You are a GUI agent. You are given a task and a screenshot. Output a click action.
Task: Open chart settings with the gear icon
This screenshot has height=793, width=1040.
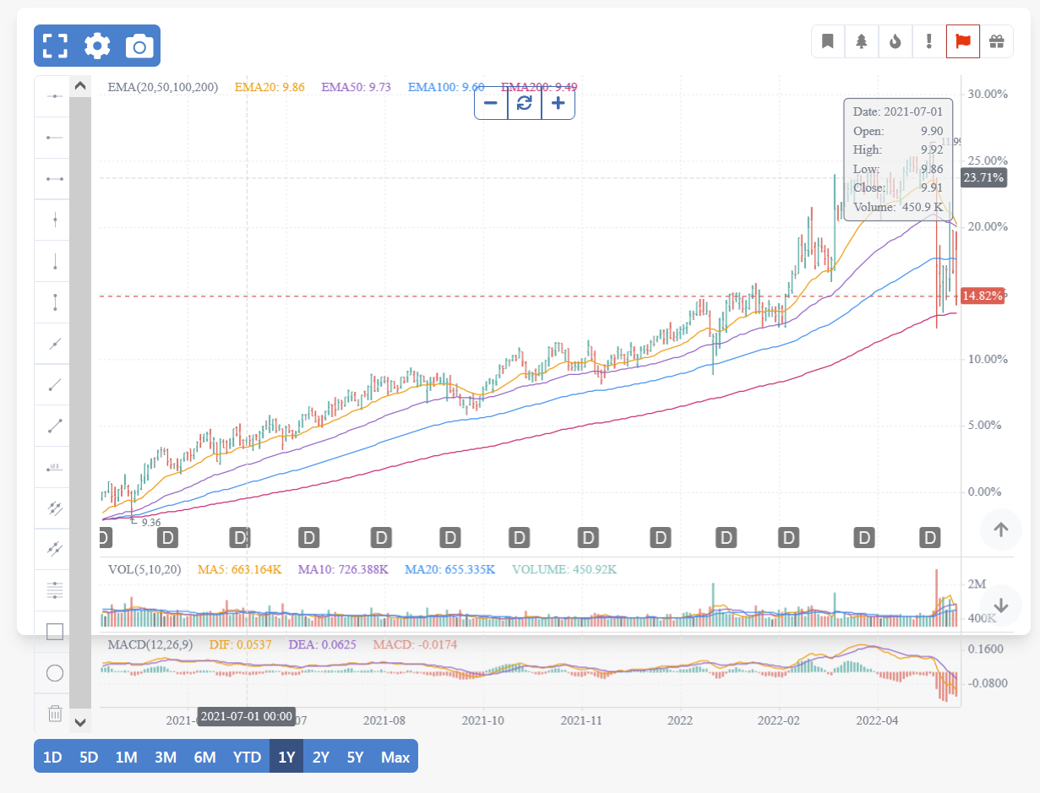click(96, 46)
